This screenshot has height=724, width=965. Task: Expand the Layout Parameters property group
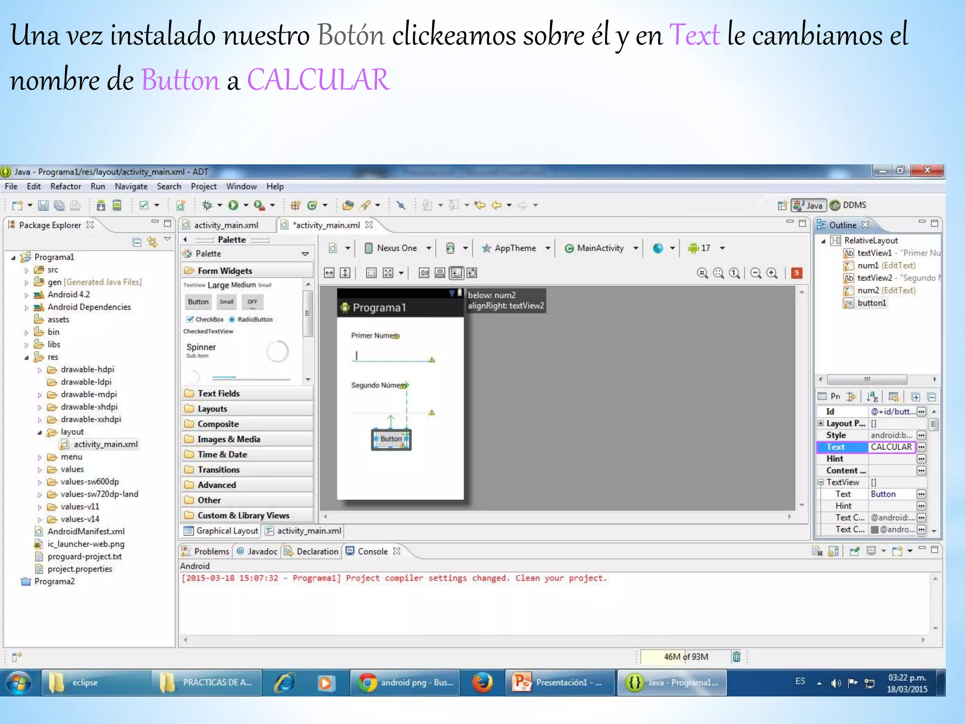pyautogui.click(x=821, y=423)
